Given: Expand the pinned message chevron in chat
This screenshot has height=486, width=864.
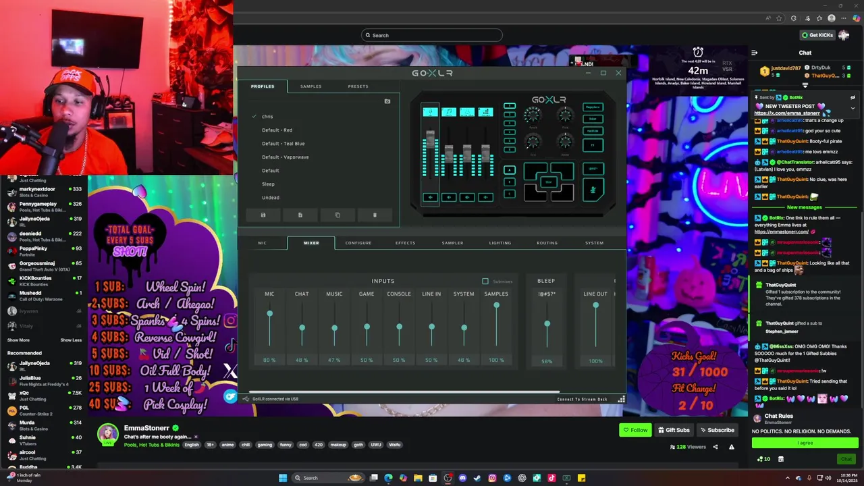Looking at the screenshot, I should 853,108.
